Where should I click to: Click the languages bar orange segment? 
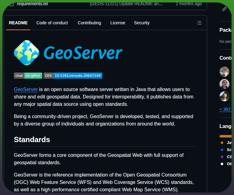point(225,136)
